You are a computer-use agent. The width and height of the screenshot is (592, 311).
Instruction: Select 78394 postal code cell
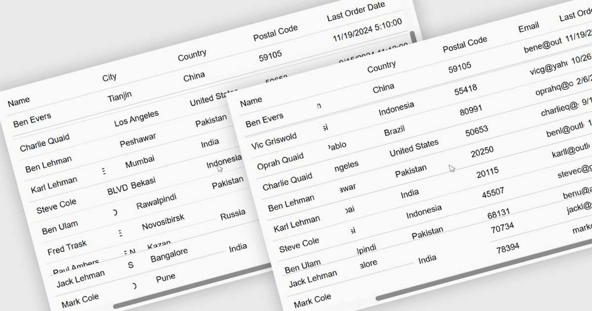(x=508, y=248)
